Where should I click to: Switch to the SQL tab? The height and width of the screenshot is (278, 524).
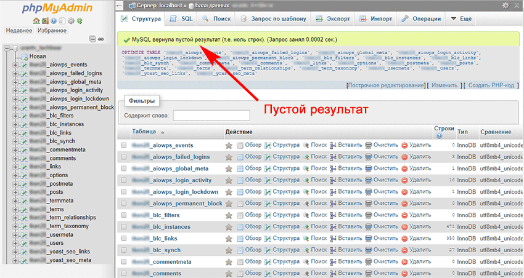tap(182, 19)
